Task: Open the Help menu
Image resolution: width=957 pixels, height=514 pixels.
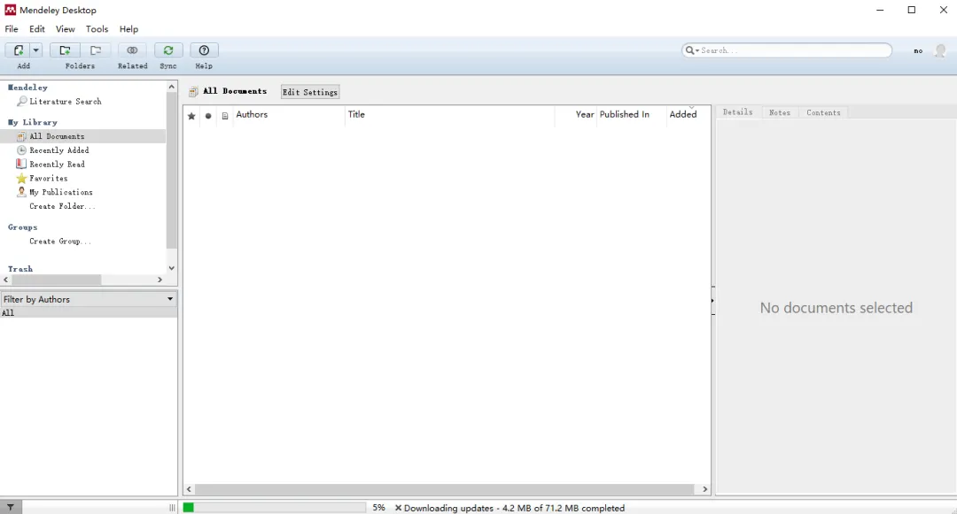Action: (x=128, y=28)
